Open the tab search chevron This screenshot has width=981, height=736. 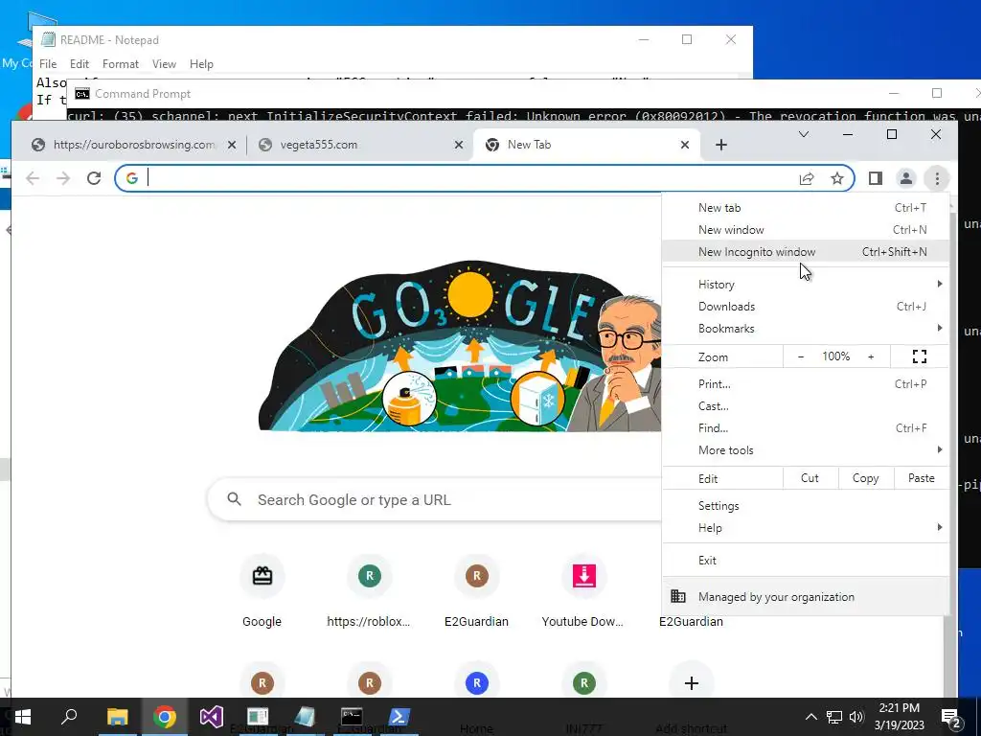point(804,134)
